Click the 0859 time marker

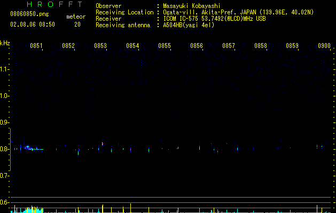coord(292,45)
